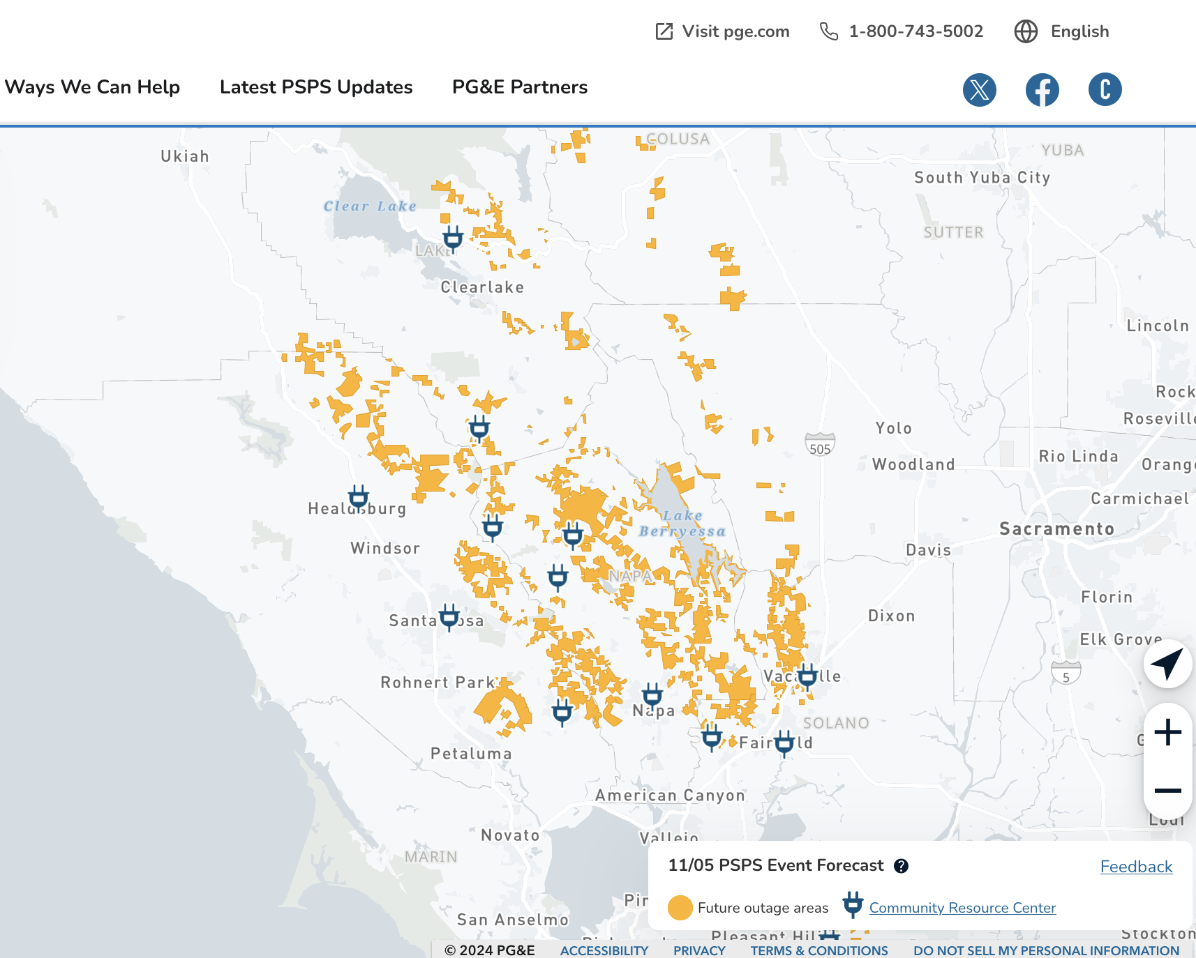Click the 11/05 PSPS Event Forecast heading
This screenshot has width=1196, height=958.
(775, 865)
